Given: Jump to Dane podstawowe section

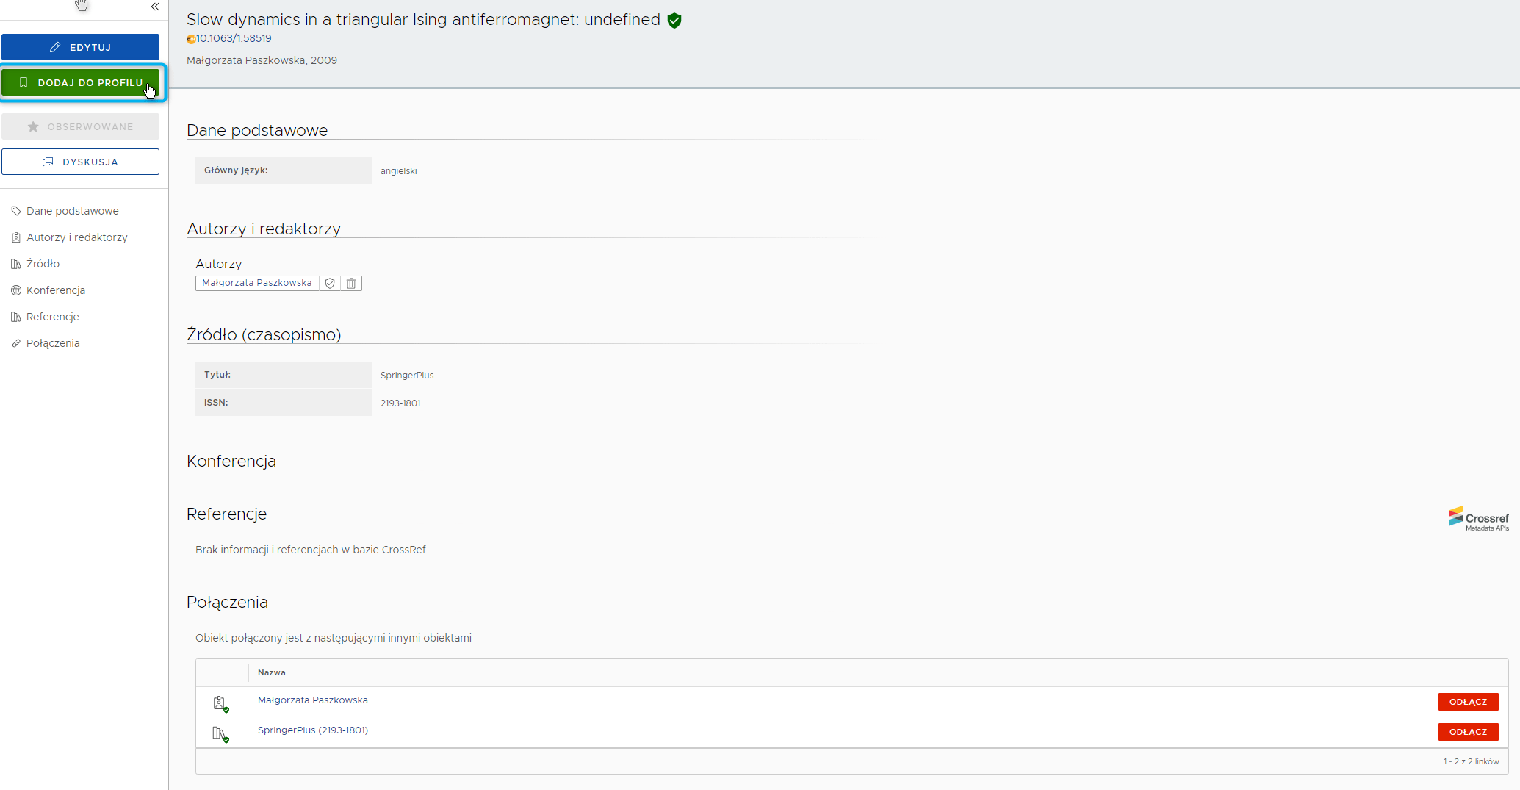Looking at the screenshot, I should click(x=72, y=211).
